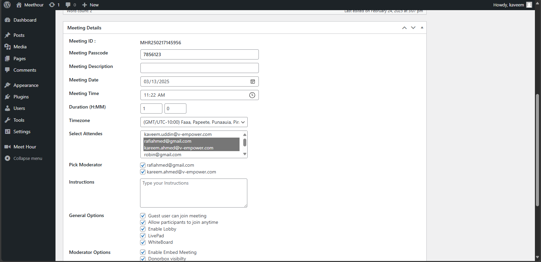Click the user avatar next to Howdy, kaveem
The width and height of the screenshot is (541, 262).
pos(529,5)
